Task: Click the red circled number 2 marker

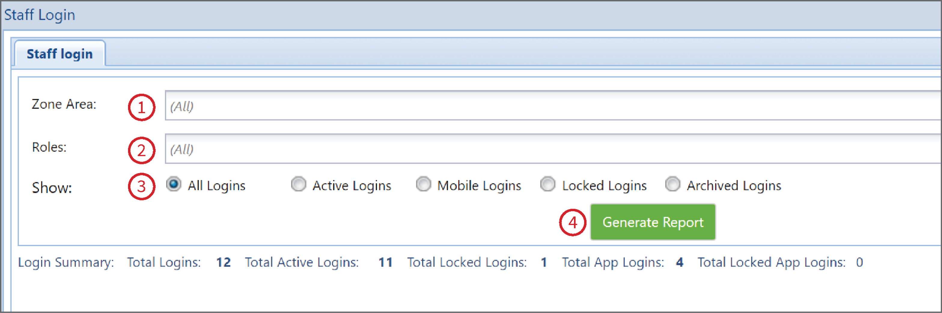Action: [142, 150]
